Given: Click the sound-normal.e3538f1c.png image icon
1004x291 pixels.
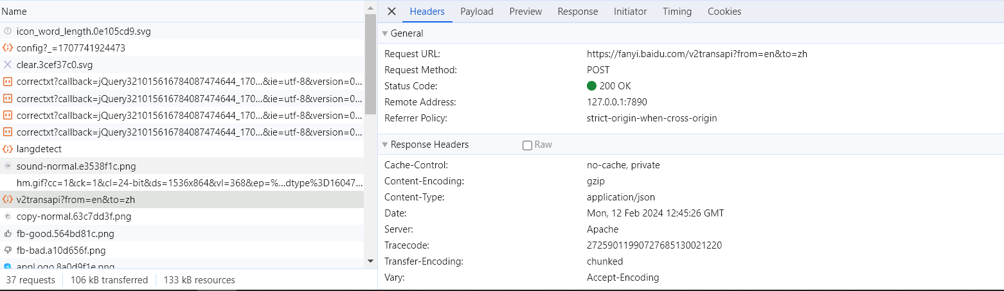Looking at the screenshot, I should click(x=8, y=166).
